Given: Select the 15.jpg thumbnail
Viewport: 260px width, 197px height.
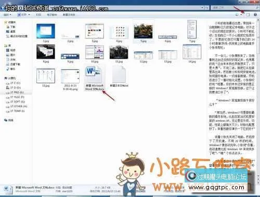Looking at the screenshot, I should point(46,76).
